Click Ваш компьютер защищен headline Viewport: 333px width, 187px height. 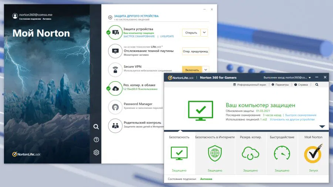[260, 105]
